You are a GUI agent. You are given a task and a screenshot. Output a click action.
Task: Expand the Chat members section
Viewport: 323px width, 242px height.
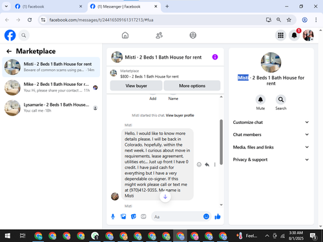[271, 134]
